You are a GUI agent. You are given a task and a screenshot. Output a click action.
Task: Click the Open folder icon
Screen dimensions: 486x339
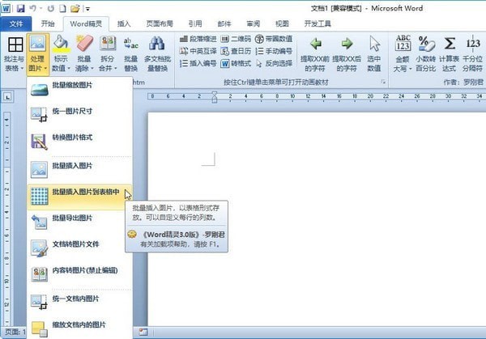tap(75, 8)
